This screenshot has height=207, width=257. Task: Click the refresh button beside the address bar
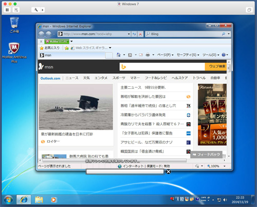point(134,34)
